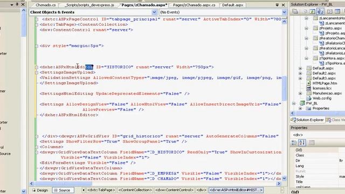345x194 pixels.
Task: Open Property Pages icon in Properties toolbar
Action: [312, 143]
